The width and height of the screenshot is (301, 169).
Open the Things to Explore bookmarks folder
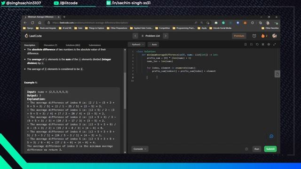pyautogui.click(x=95, y=28)
